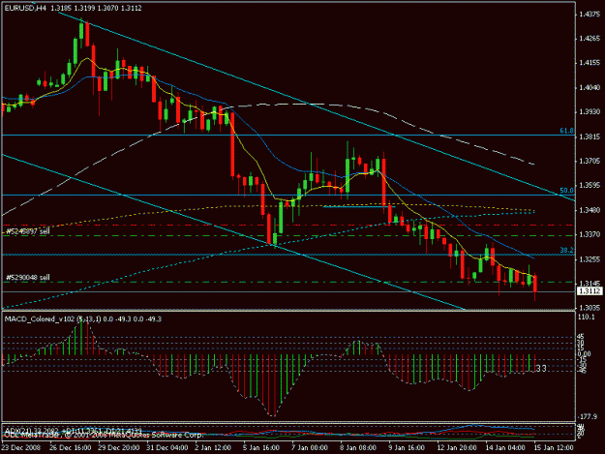Viewport: 605px width, 454px height.
Task: Click the 1.3255 price axis value
Action: click(x=590, y=259)
